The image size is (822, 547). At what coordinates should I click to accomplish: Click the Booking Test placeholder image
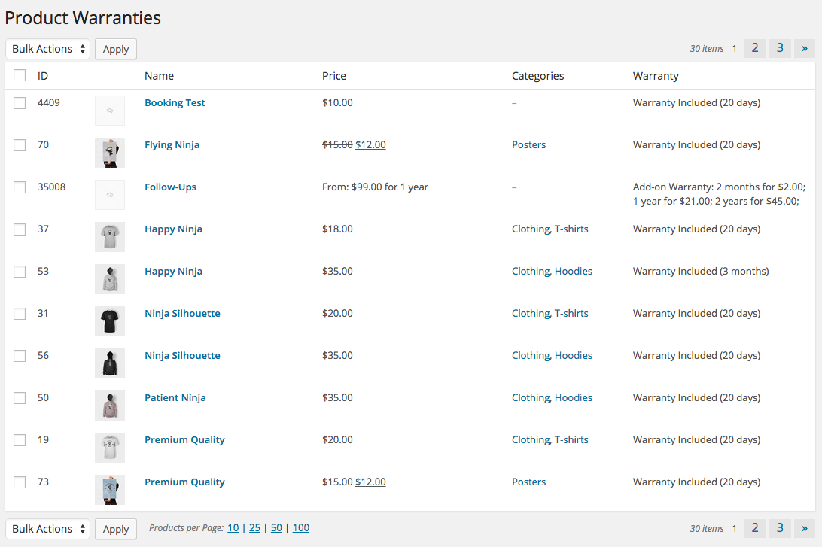[x=109, y=111]
